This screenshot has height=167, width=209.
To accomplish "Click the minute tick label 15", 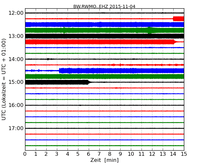I will point(184,154).
